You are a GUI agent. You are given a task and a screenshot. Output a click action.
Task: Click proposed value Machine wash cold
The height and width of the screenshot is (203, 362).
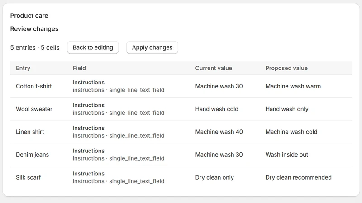tap(291, 132)
